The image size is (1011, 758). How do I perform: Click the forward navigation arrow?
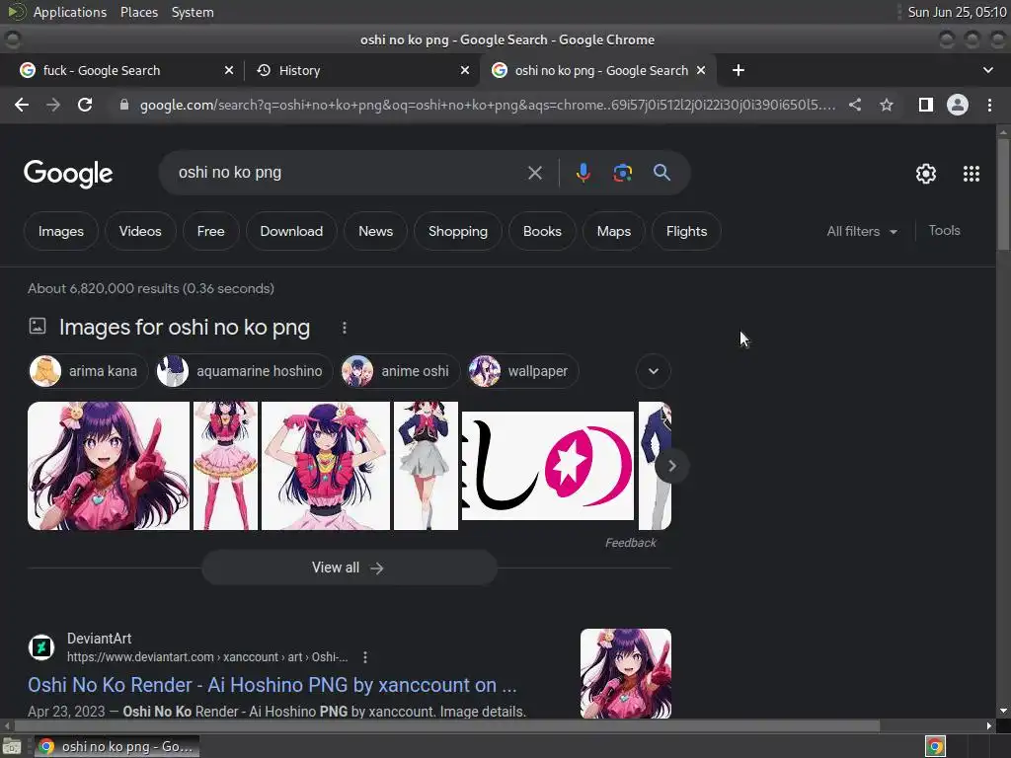point(53,105)
